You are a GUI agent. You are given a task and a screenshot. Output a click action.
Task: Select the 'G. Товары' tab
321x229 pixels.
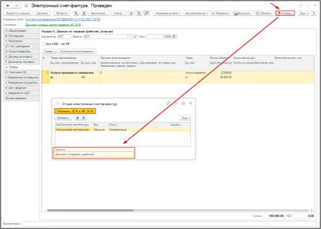click(x=22, y=67)
